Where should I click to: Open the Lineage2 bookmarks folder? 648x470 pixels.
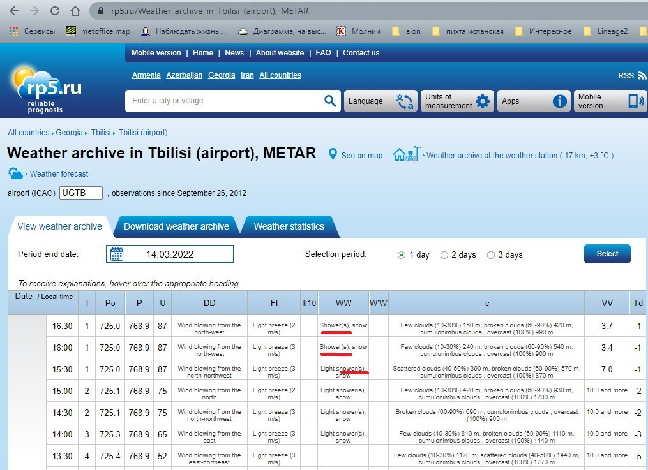pyautogui.click(x=605, y=31)
